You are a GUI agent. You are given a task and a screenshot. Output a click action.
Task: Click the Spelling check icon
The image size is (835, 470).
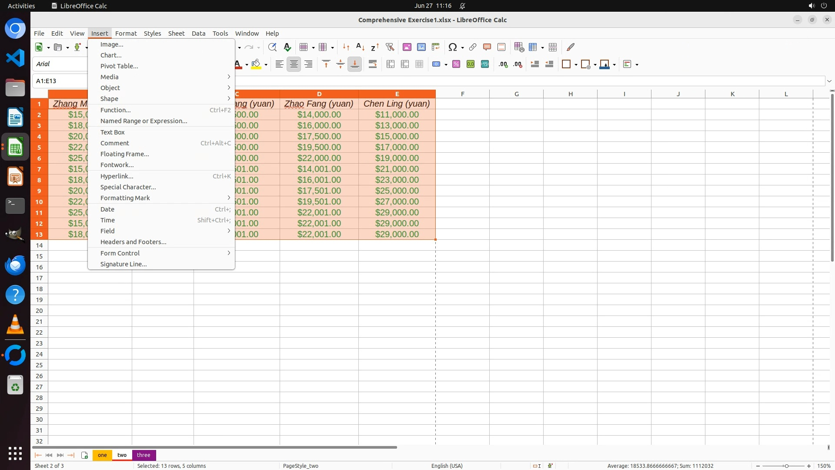[x=287, y=47]
